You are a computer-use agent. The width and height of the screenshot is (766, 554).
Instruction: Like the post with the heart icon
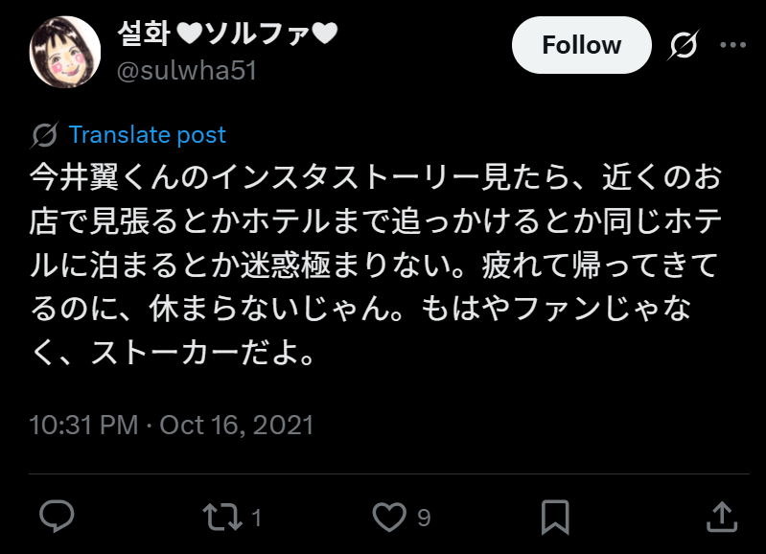click(388, 518)
